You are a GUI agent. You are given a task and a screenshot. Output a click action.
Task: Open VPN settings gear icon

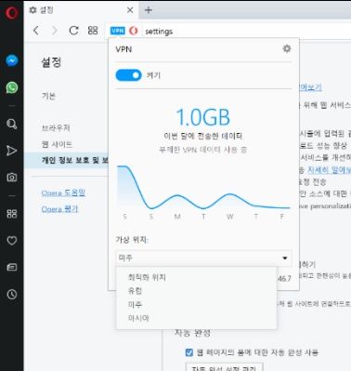pos(287,49)
